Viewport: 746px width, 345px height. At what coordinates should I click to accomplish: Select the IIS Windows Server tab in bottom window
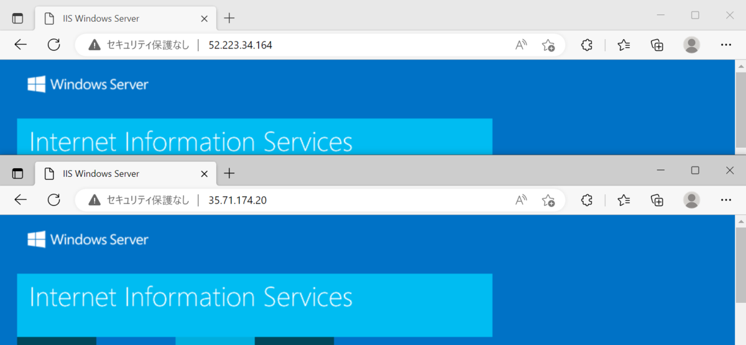tap(126, 174)
